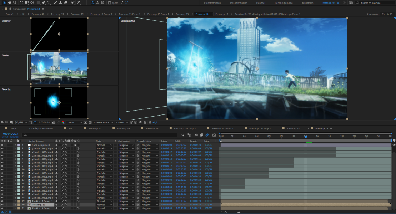Screen dimensions: 396x214
Task: Select Pantalla pequeña workspace
Action: click(x=284, y=3)
